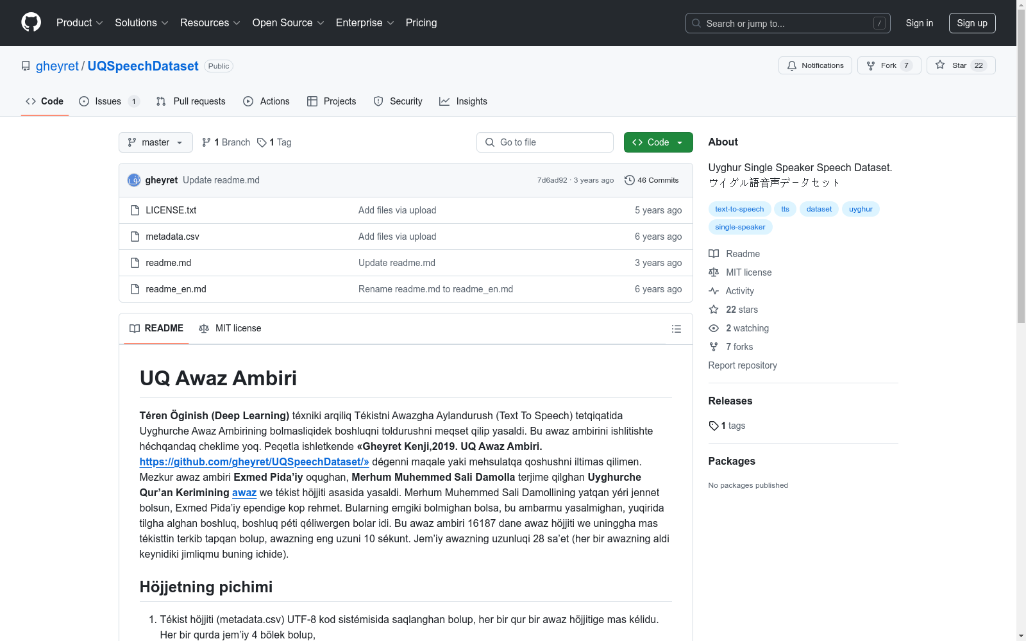
Task: Click the gheyret avatar image
Action: 134,180
